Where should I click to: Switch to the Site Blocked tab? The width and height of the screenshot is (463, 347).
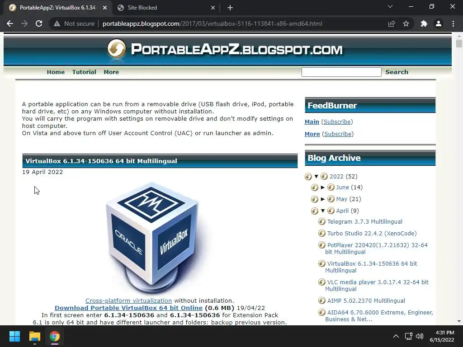tap(166, 8)
